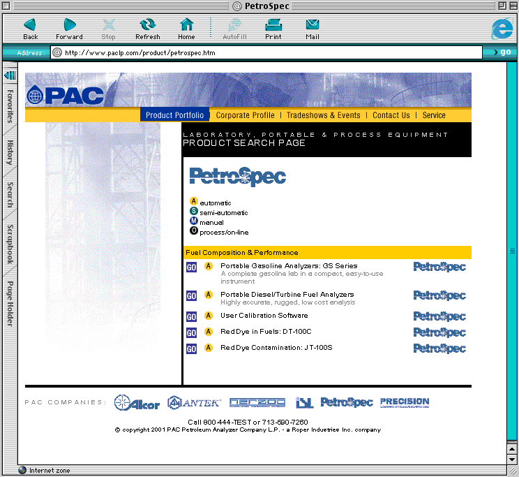The image size is (519, 477).
Task: Click the window collapse box in title bar
Action: pos(513,6)
